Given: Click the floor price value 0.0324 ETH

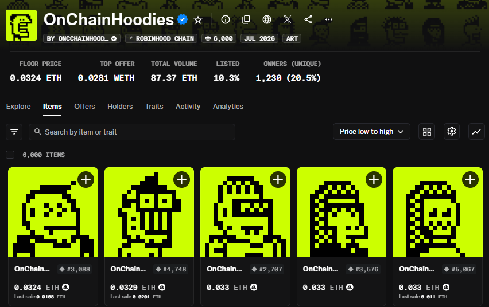Looking at the screenshot, I should (36, 78).
